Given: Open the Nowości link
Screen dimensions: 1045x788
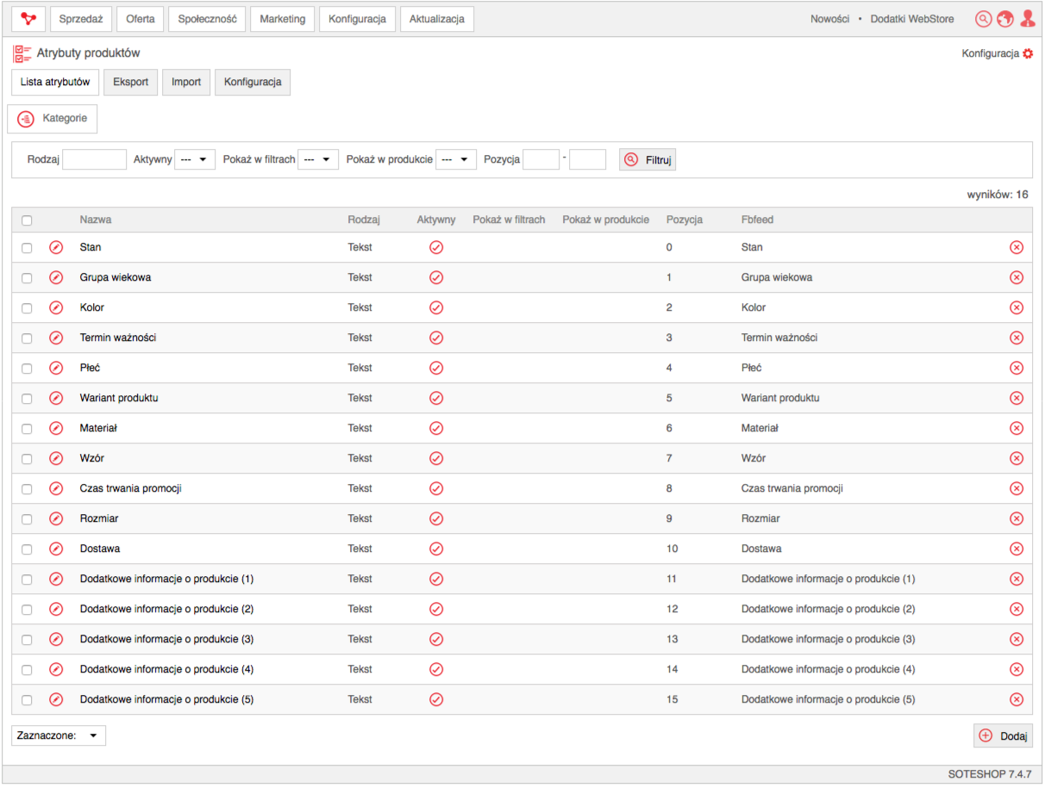Looking at the screenshot, I should coord(829,19).
